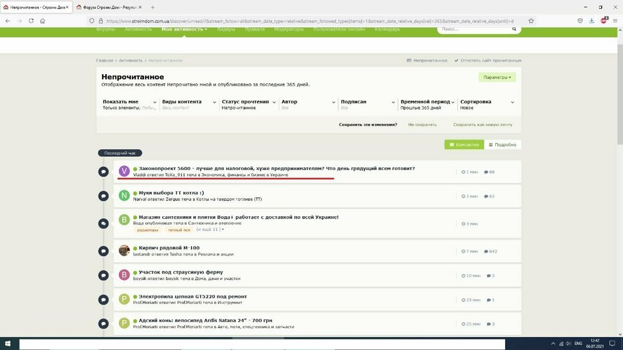Expand Сортировка filter
This screenshot has width=623, height=350.
tap(487, 104)
